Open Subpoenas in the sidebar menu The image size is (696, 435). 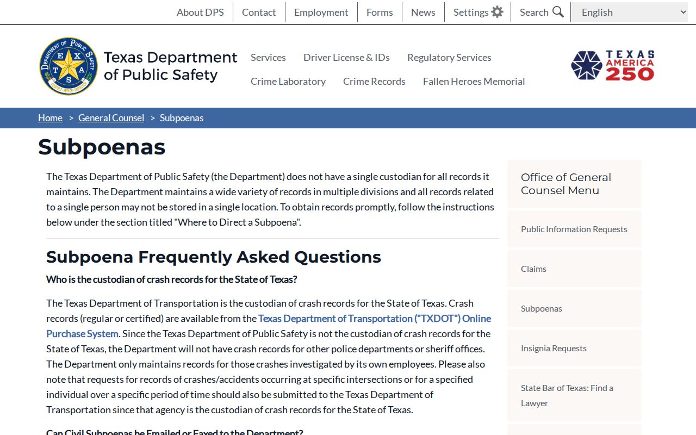[x=574, y=308]
